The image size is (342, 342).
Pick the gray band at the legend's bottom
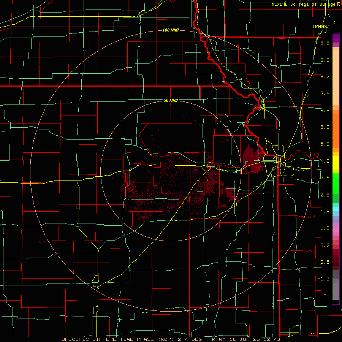[x=336, y=291]
